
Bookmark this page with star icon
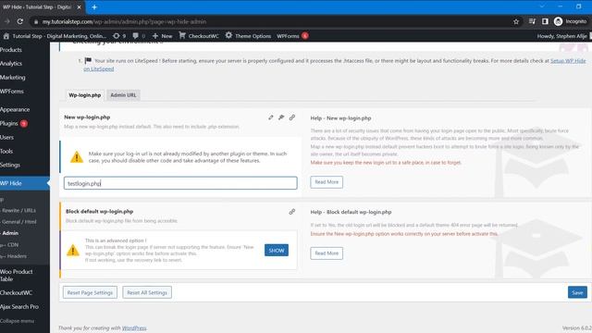[516, 21]
